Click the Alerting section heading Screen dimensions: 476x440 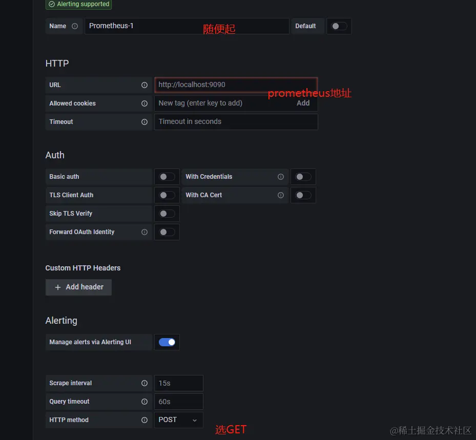coord(61,321)
